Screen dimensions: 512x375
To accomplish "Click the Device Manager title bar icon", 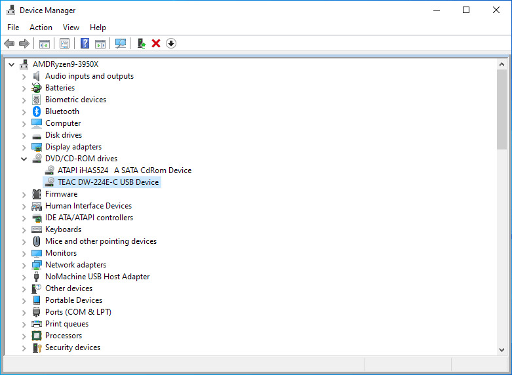I will (x=10, y=10).
